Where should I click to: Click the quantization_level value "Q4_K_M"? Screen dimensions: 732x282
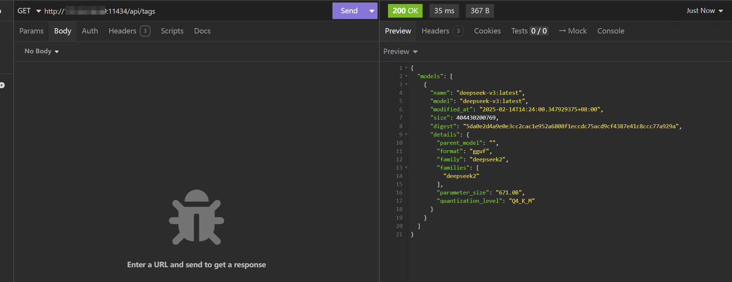(522, 201)
